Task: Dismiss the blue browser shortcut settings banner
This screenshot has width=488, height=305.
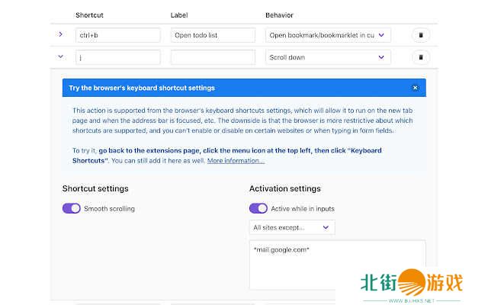Action: (x=415, y=88)
